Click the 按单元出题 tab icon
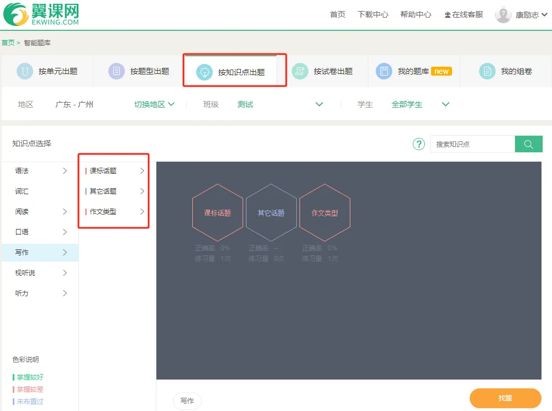The height and width of the screenshot is (411, 552). pyautogui.click(x=25, y=71)
